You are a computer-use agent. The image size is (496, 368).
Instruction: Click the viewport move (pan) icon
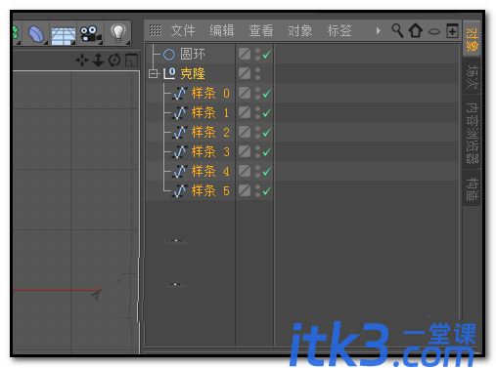[82, 61]
